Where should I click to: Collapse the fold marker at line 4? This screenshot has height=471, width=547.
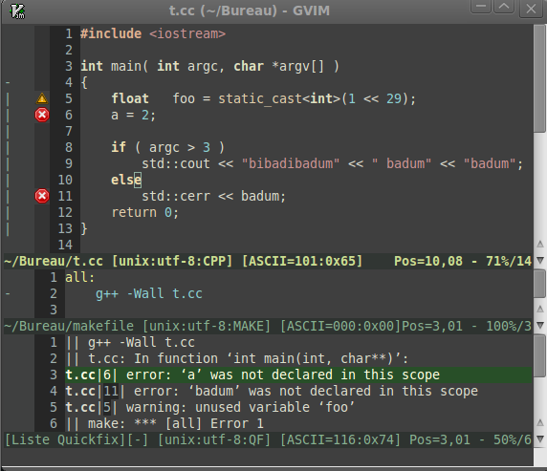click(8, 82)
